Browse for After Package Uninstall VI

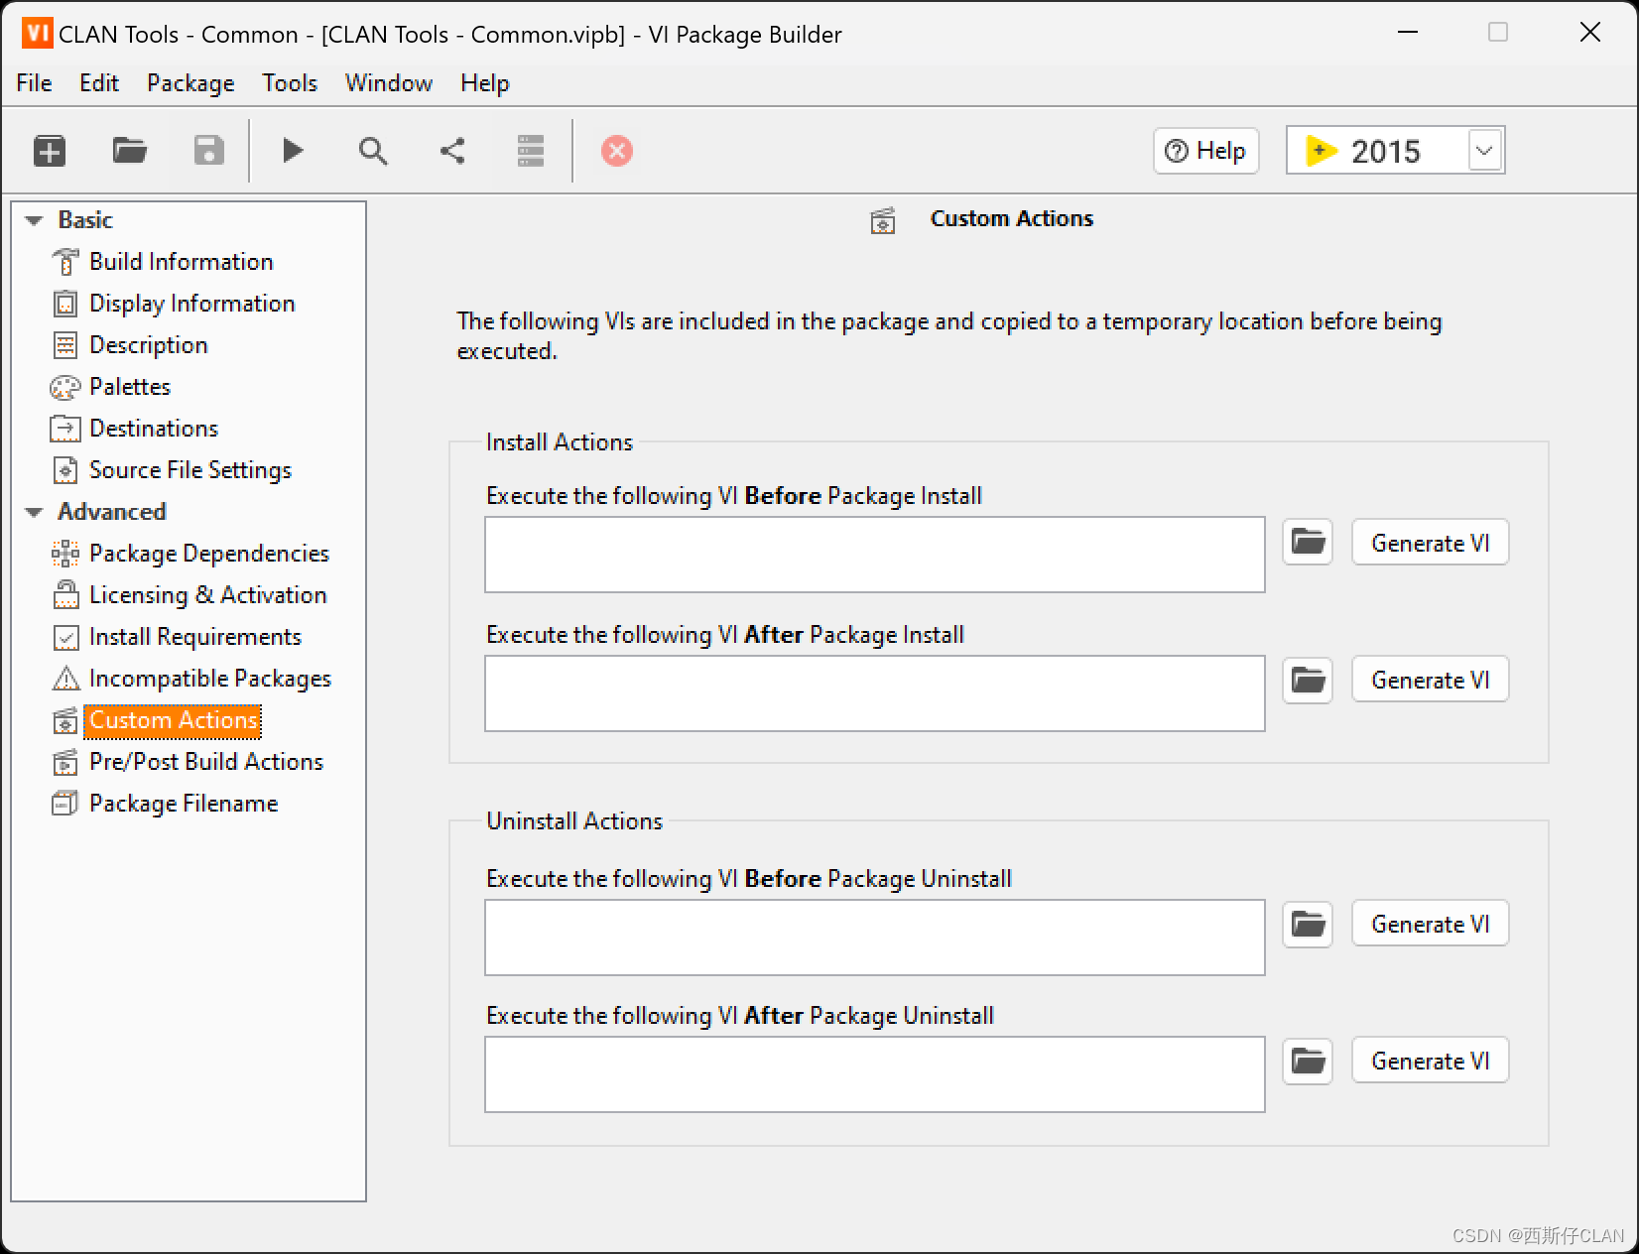[1308, 1062]
